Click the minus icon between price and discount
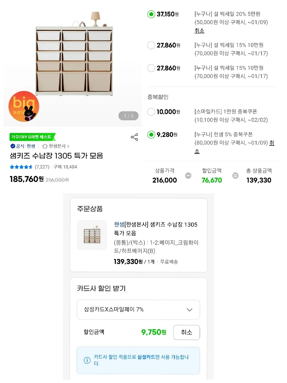This screenshot has height=383, width=287. pos(188,176)
